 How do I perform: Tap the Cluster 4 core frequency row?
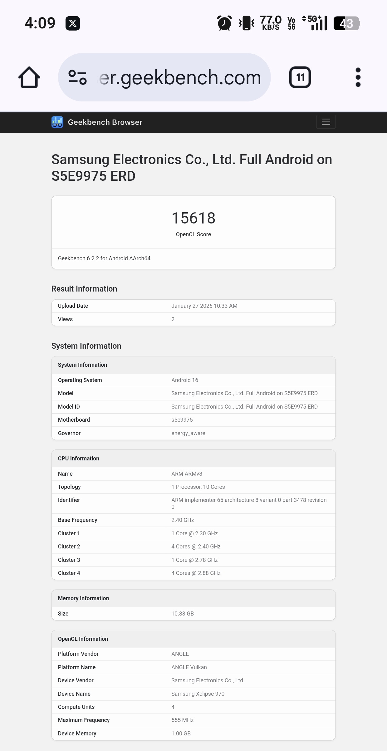(x=193, y=573)
